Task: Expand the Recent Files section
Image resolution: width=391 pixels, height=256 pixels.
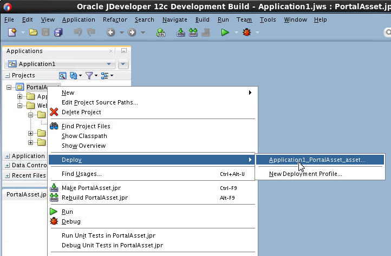Action: point(8,175)
